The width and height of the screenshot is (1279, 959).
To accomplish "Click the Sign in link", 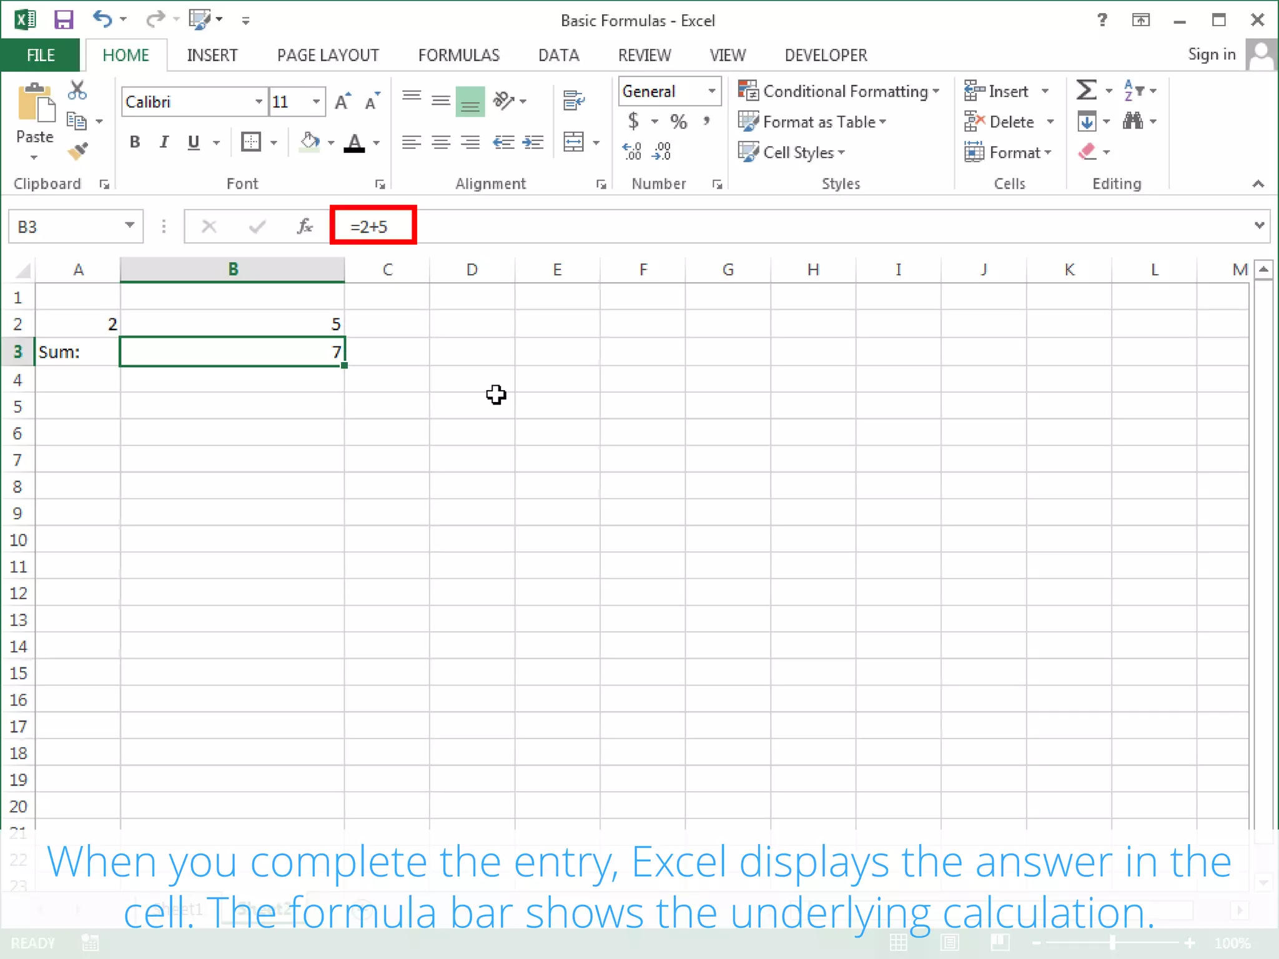I will tap(1211, 55).
